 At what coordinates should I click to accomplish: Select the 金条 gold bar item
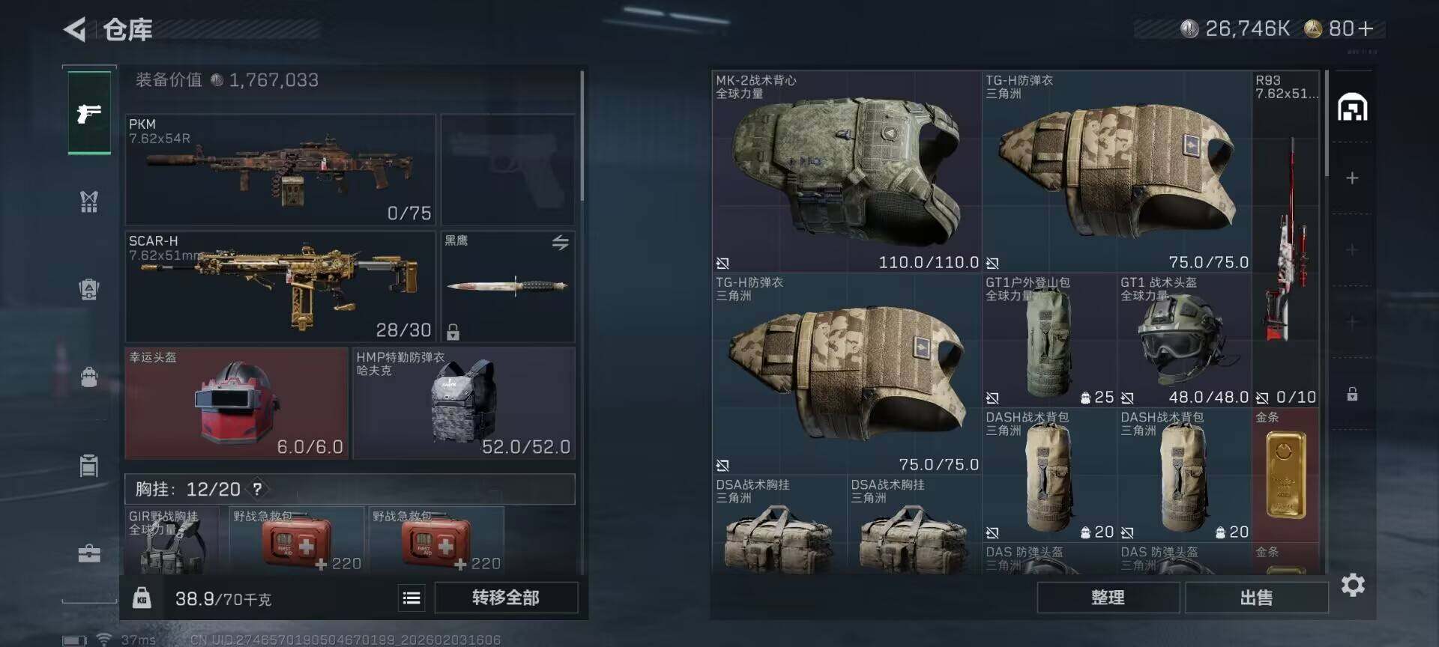pyautogui.click(x=1285, y=476)
